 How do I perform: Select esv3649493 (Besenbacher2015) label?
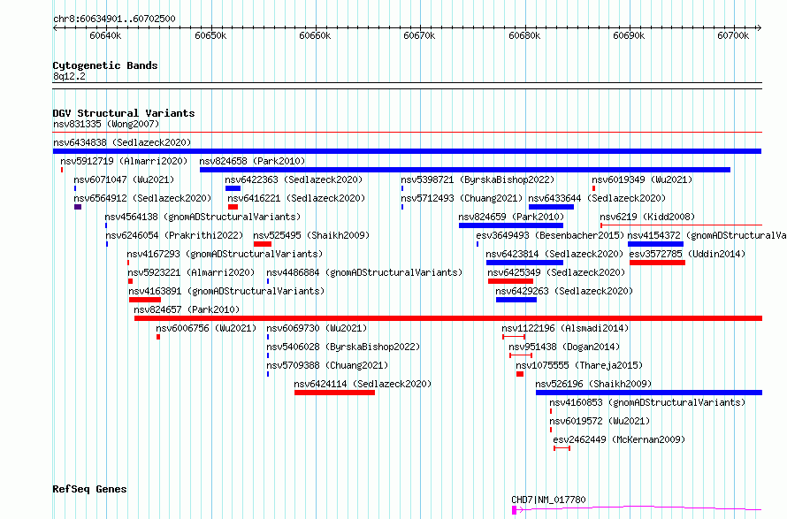550,235
